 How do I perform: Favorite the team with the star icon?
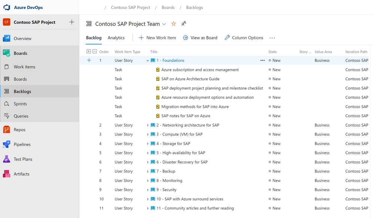tap(173, 24)
